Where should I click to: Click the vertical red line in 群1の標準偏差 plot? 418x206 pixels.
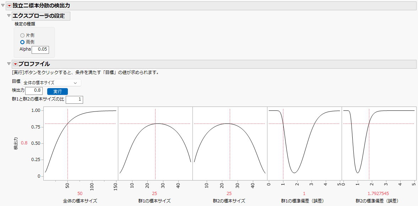[x=283, y=144]
